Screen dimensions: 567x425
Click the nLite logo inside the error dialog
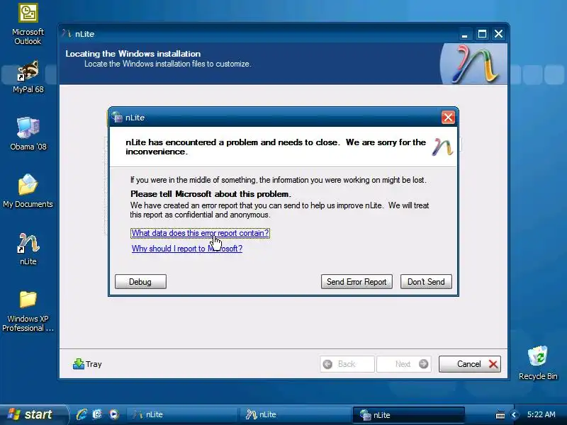[442, 147]
